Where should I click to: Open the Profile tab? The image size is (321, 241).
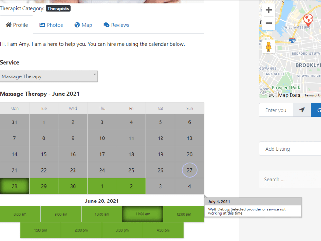(17, 25)
